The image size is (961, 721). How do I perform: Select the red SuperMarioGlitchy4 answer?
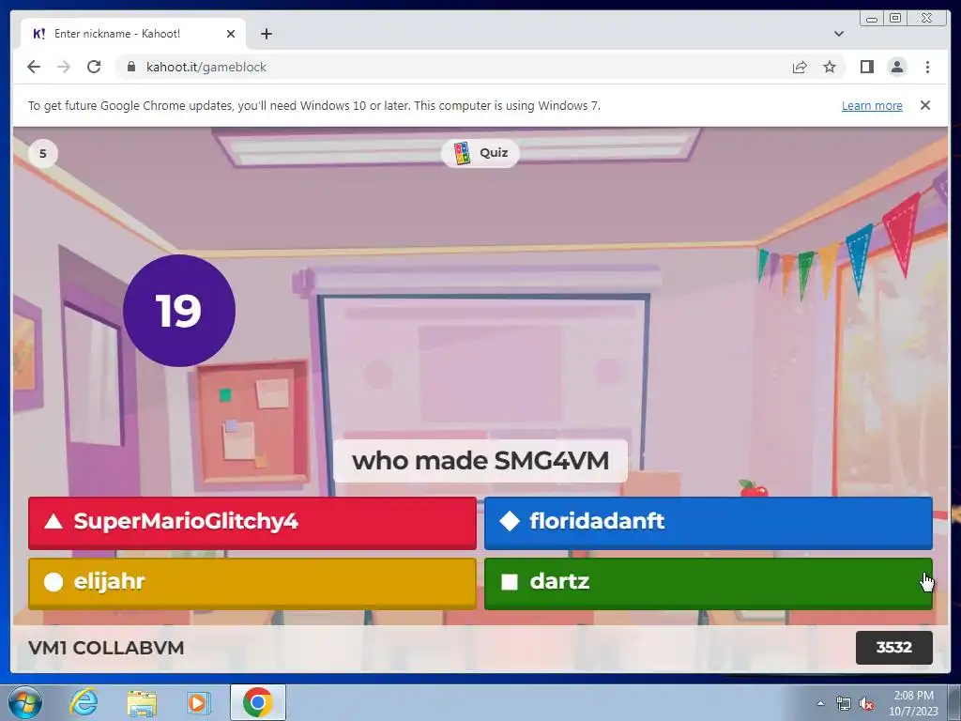[252, 522]
